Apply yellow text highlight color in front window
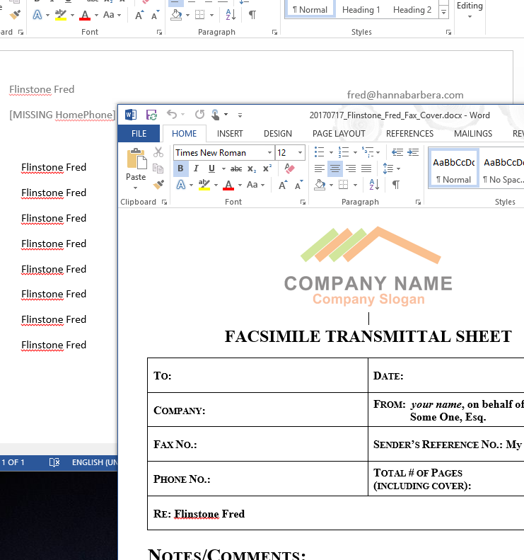 click(x=204, y=185)
